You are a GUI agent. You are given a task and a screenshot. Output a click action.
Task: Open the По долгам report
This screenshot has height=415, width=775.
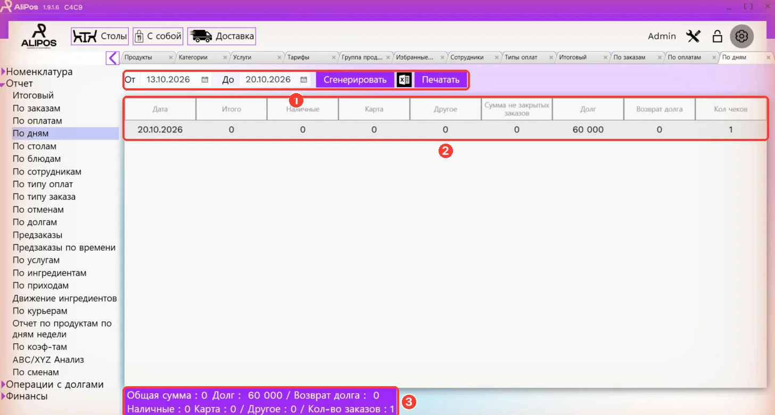pos(35,222)
